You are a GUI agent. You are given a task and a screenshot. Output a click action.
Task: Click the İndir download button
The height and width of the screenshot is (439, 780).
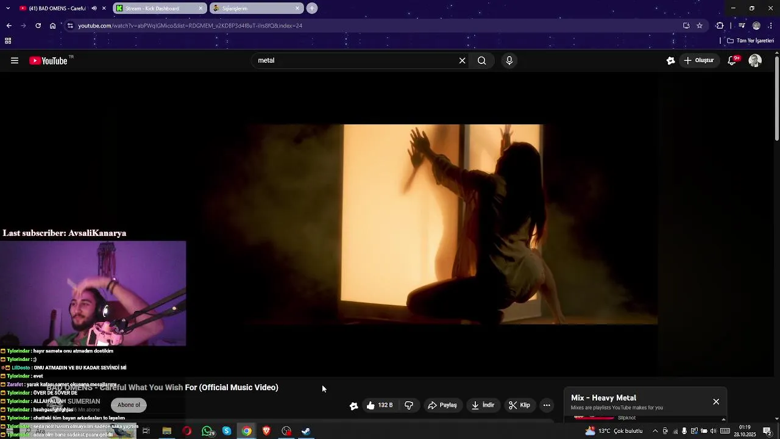click(483, 405)
